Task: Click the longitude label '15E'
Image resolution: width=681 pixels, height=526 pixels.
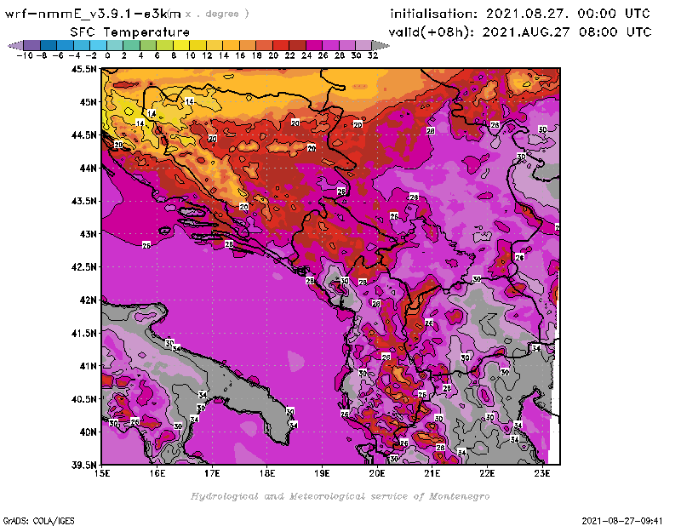Action: pos(102,473)
